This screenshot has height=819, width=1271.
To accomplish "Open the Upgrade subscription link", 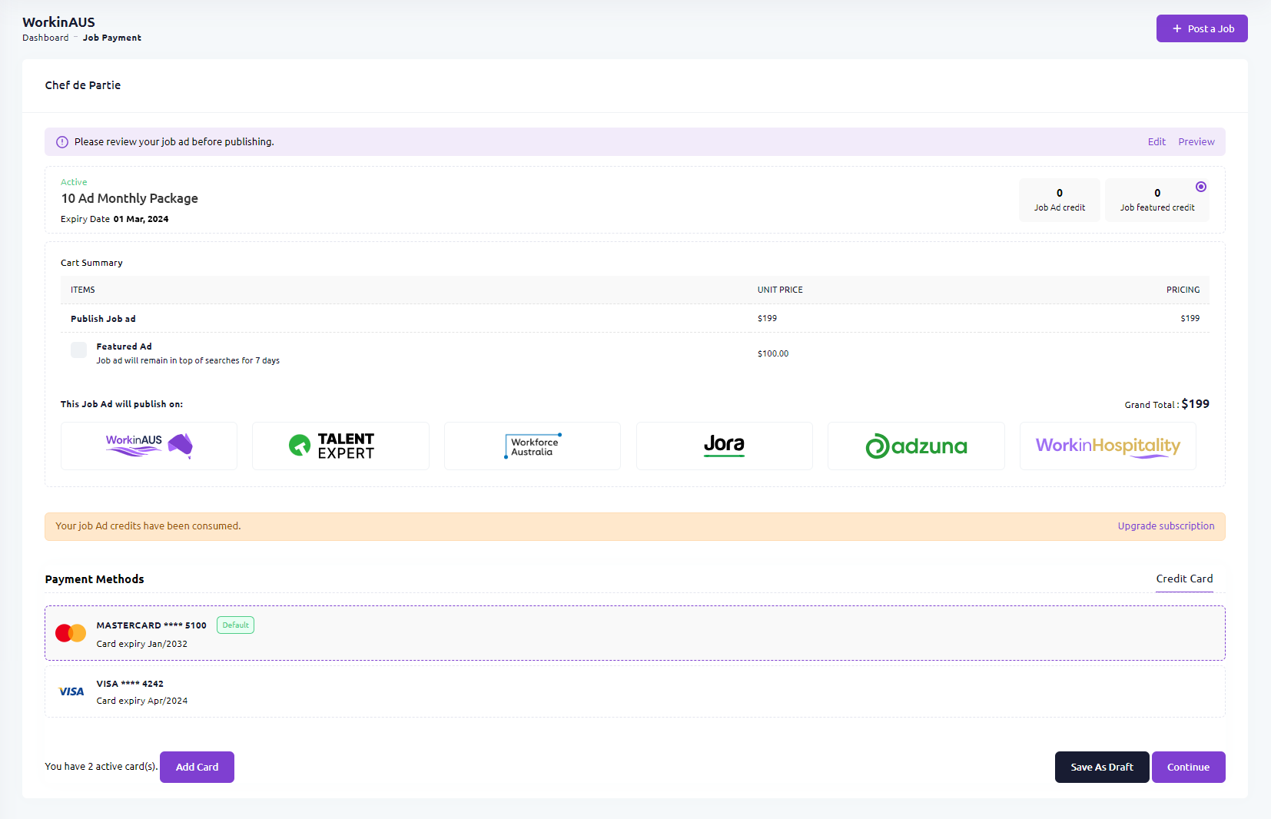I will click(1166, 526).
